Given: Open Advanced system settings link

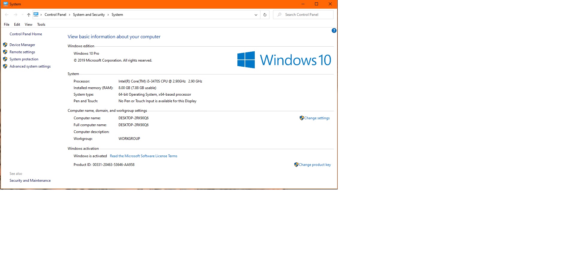Looking at the screenshot, I should click(30, 66).
